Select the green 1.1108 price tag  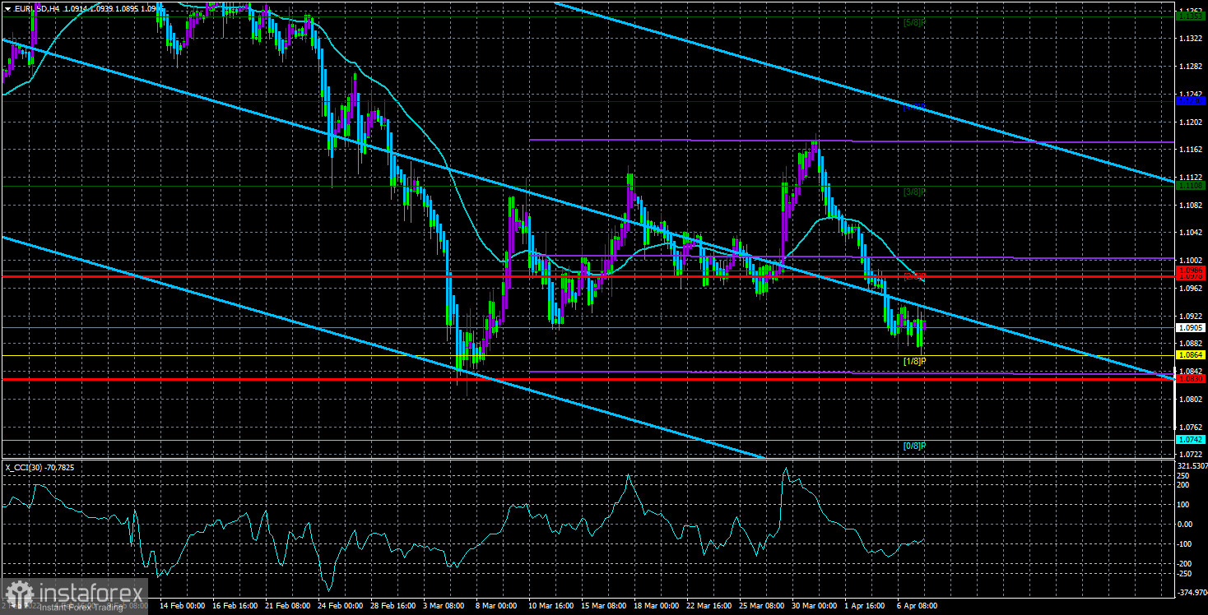pyautogui.click(x=1191, y=186)
